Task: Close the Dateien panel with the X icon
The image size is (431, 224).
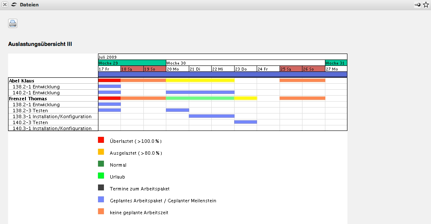Action: point(5,5)
